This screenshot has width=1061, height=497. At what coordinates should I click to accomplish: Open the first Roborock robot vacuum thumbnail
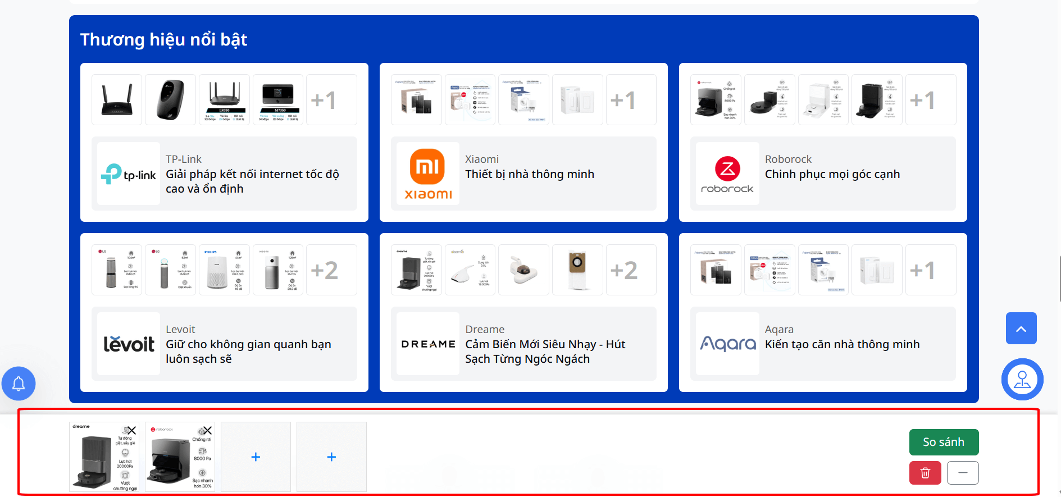[x=716, y=100]
